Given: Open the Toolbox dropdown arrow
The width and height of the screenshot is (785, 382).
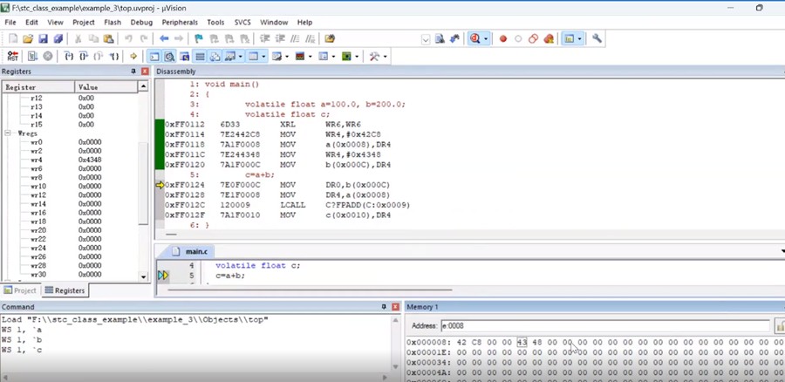Looking at the screenshot, I should (x=385, y=57).
